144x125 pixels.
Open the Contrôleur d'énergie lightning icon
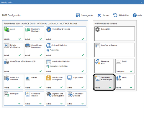point(49,29)
